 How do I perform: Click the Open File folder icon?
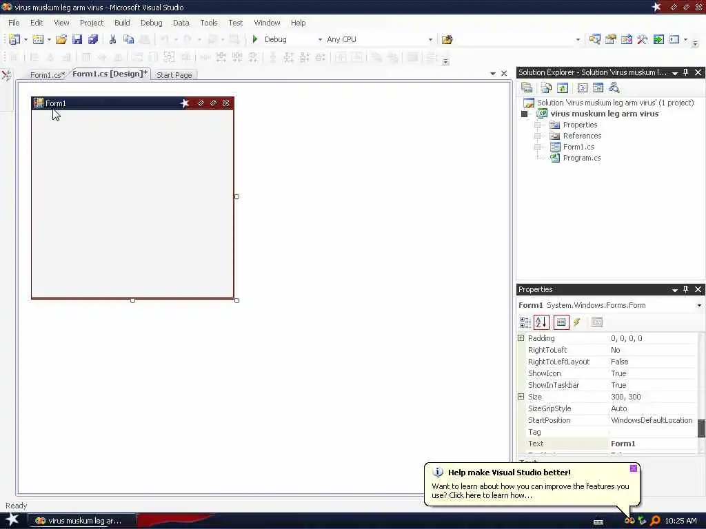[x=61, y=39]
